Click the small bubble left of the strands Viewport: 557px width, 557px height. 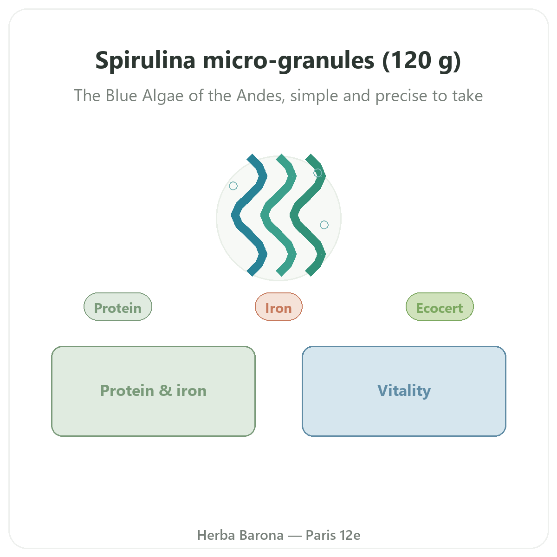(x=233, y=186)
